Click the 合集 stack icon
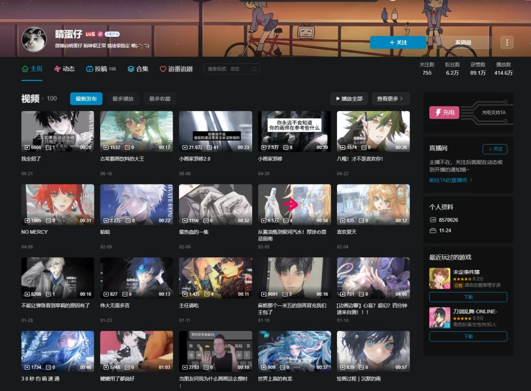Image resolution: width=531 pixels, height=391 pixels. tap(131, 69)
